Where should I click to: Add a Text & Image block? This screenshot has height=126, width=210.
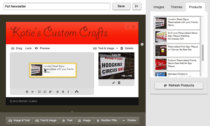pyautogui.click(x=46, y=120)
